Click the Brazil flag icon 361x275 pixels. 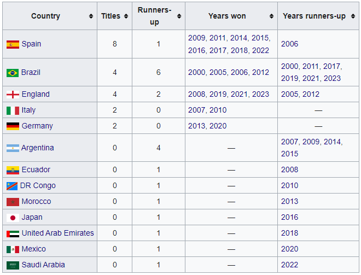[x=13, y=73]
